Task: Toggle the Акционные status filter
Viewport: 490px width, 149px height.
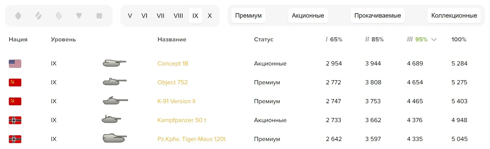Action: tap(308, 16)
